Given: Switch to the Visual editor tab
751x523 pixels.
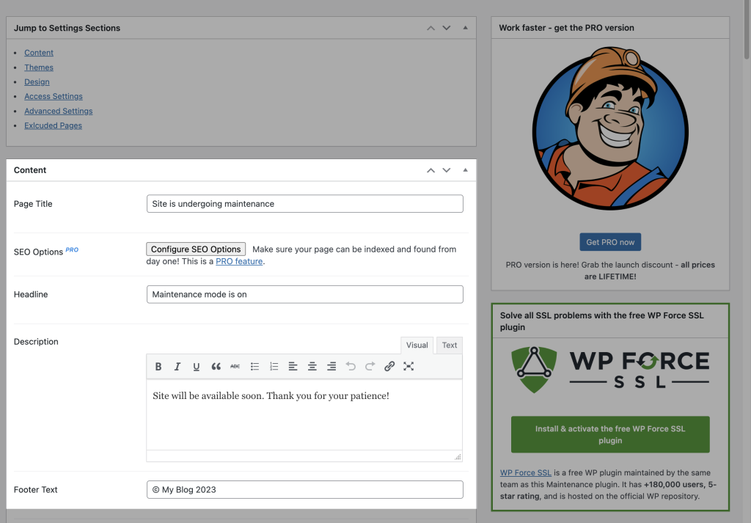Looking at the screenshot, I should (417, 345).
